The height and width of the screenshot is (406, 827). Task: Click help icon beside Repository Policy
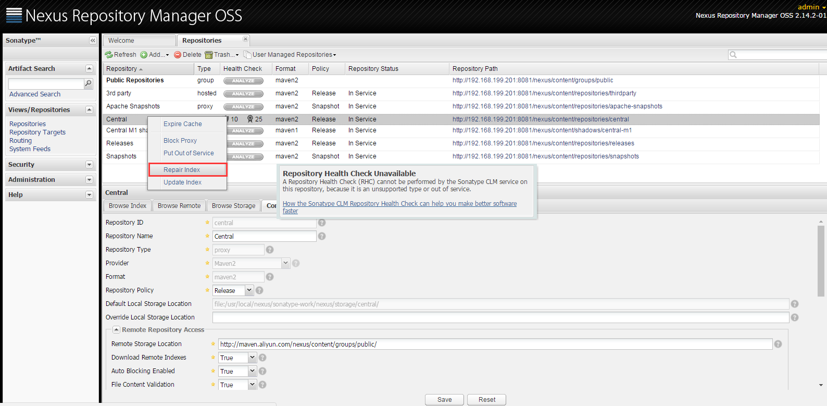pos(259,290)
